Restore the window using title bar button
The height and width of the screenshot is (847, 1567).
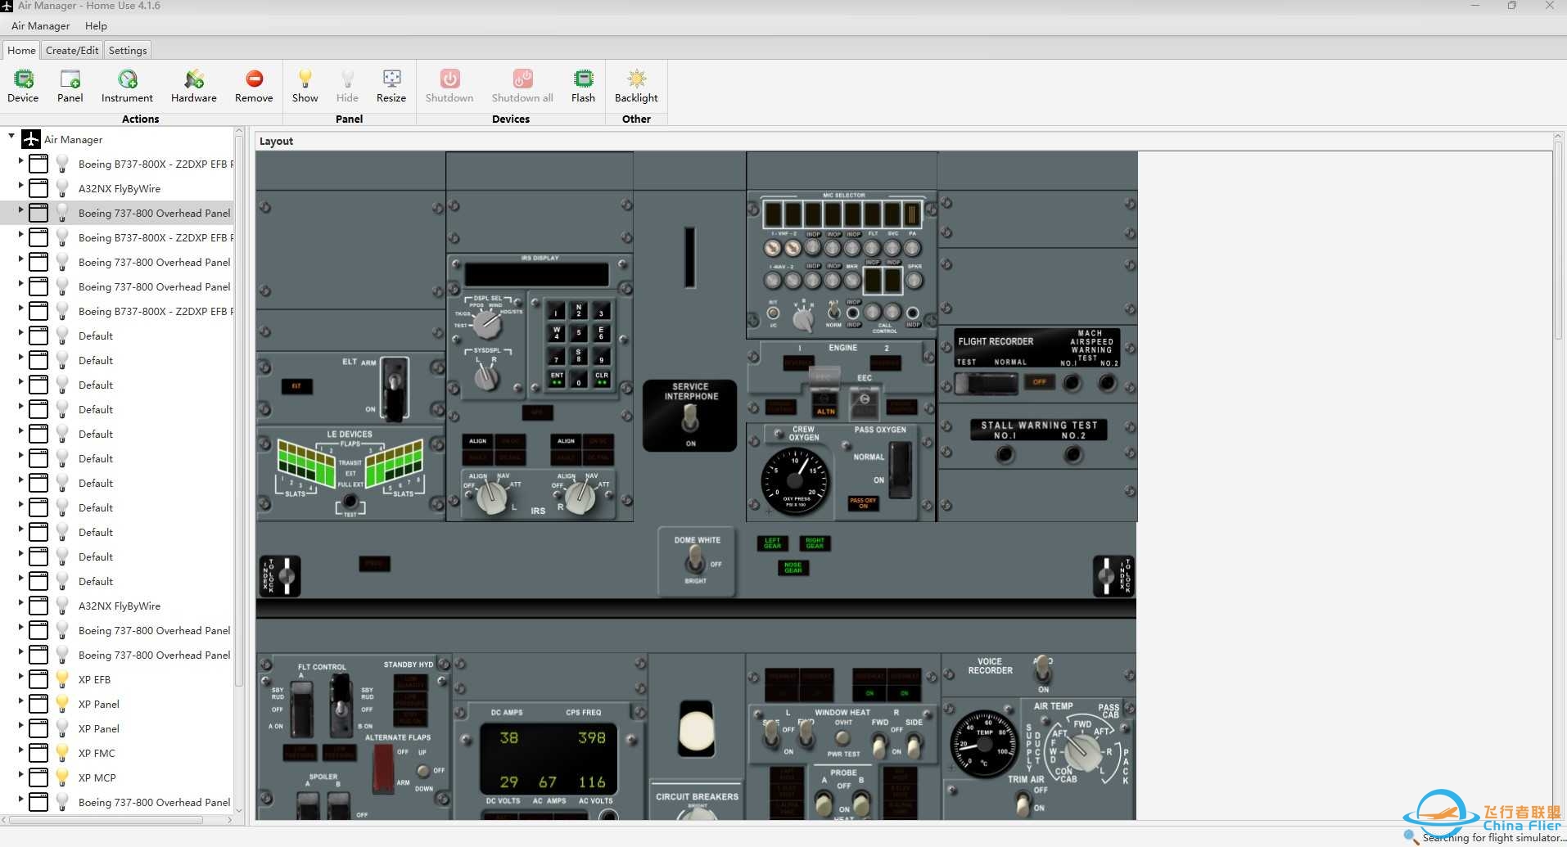coord(1511,6)
